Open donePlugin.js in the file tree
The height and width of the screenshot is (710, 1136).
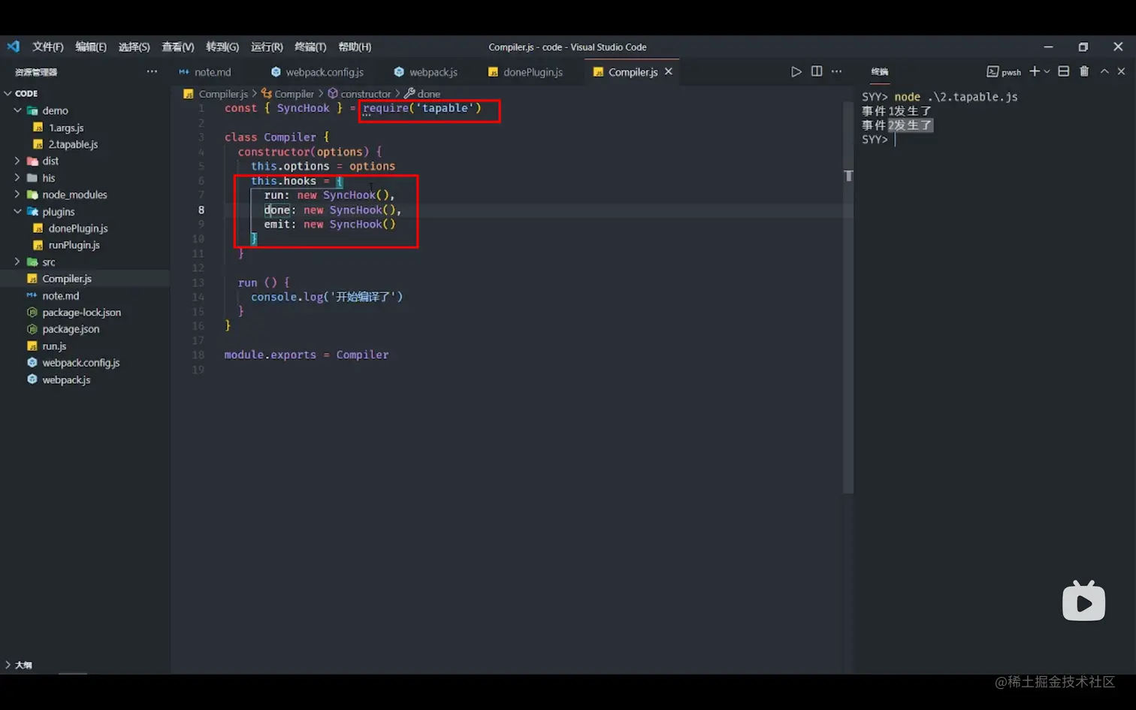(x=78, y=228)
